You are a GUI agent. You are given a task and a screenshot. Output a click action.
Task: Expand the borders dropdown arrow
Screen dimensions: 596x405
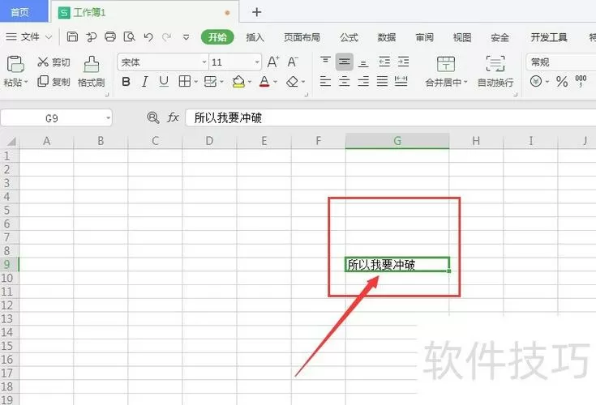[196, 82]
